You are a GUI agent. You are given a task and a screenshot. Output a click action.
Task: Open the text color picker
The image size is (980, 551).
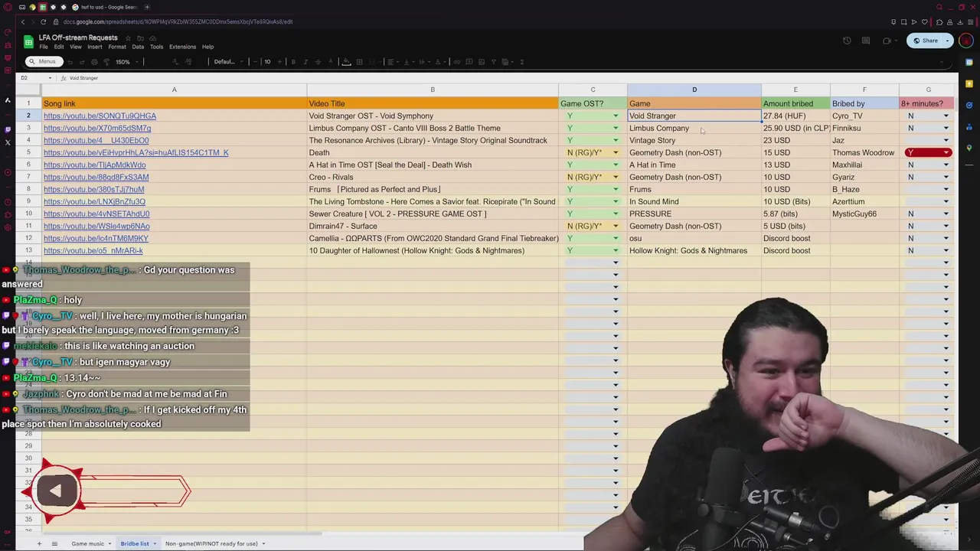331,61
